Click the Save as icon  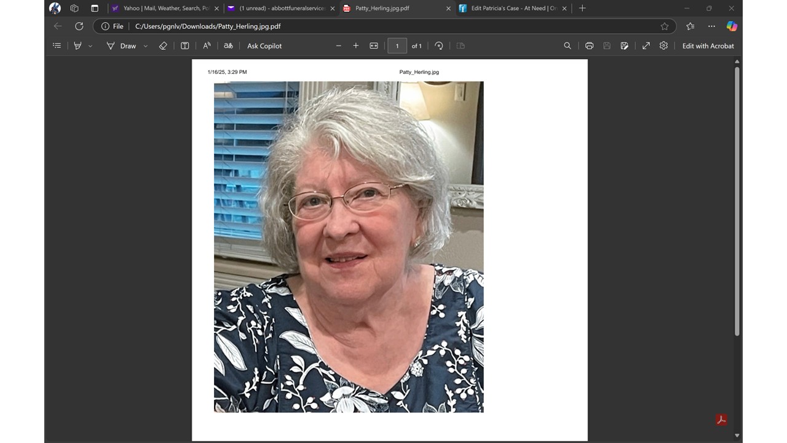click(624, 46)
